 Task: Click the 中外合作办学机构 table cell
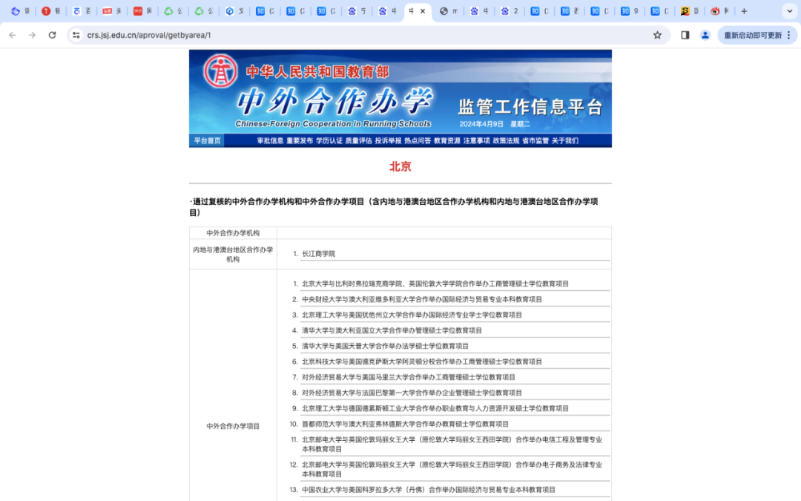(x=233, y=233)
